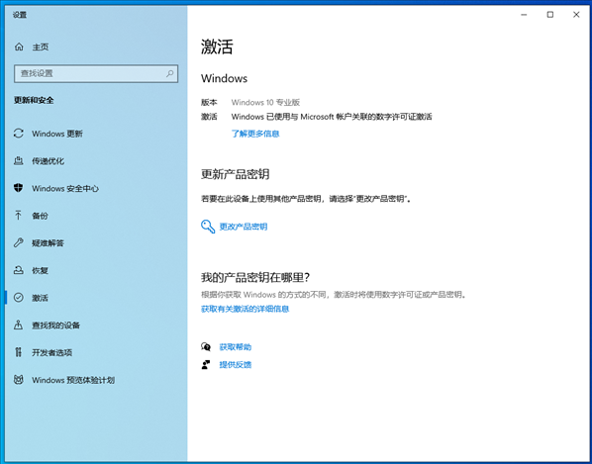Click the 获取帮助 chat bubble icon
This screenshot has height=464, width=592.
[x=206, y=346]
